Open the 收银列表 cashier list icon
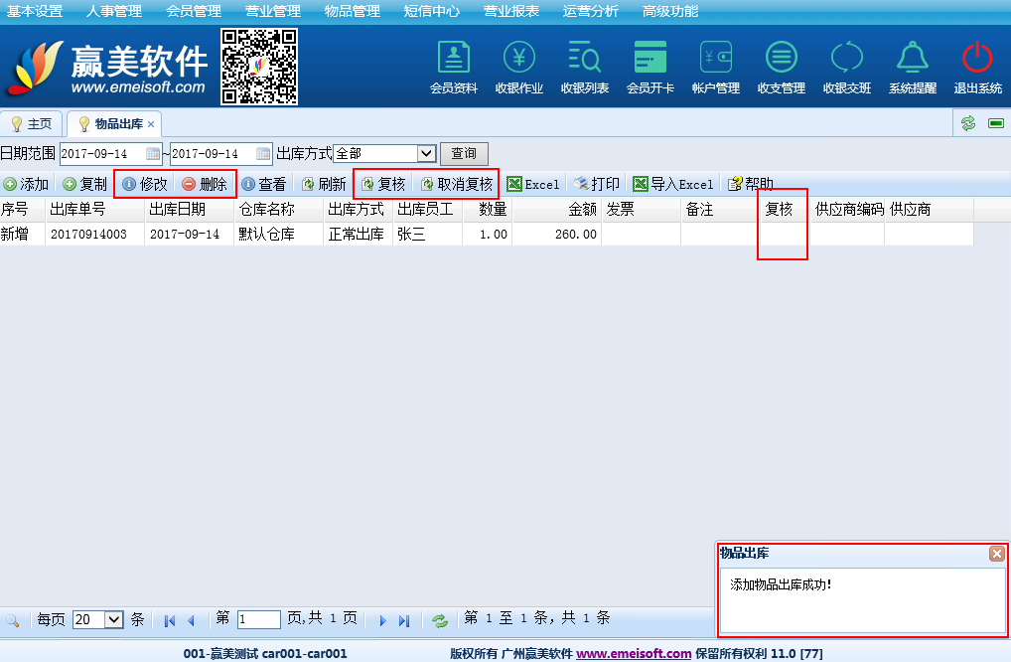Image resolution: width=1011 pixels, height=662 pixels. (x=585, y=58)
